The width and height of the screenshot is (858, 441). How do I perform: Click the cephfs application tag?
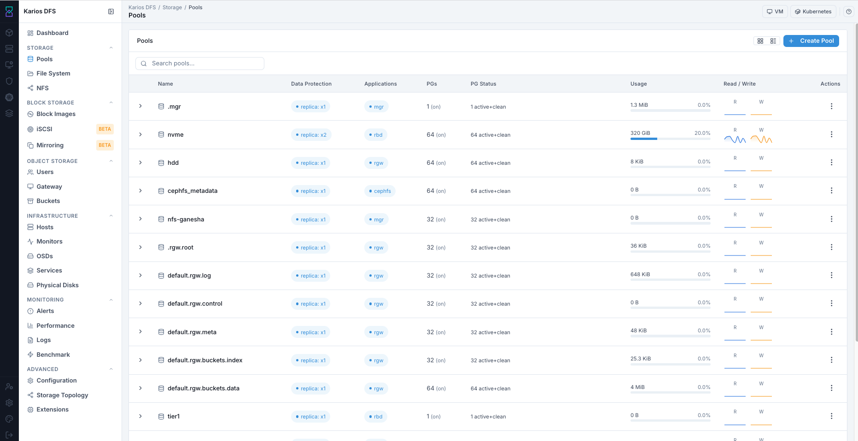(379, 191)
